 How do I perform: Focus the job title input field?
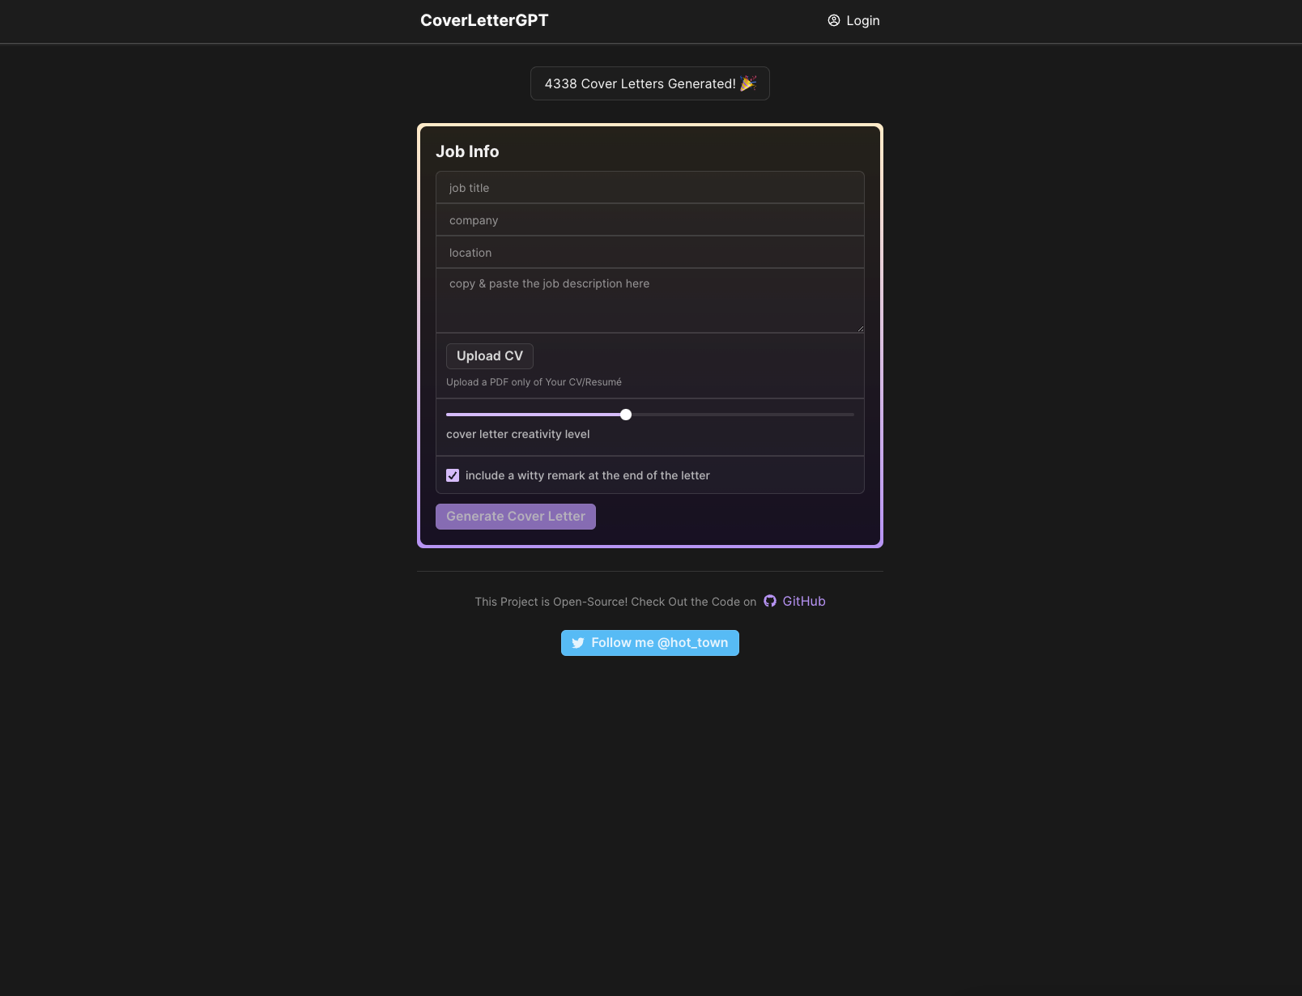click(x=650, y=187)
